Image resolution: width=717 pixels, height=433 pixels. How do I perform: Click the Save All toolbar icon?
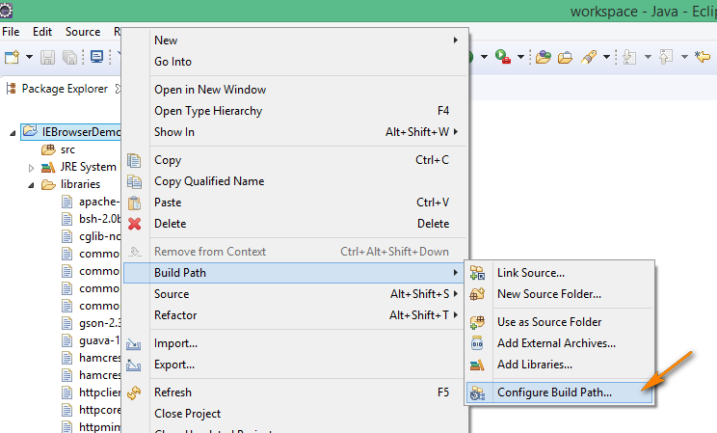(69, 57)
